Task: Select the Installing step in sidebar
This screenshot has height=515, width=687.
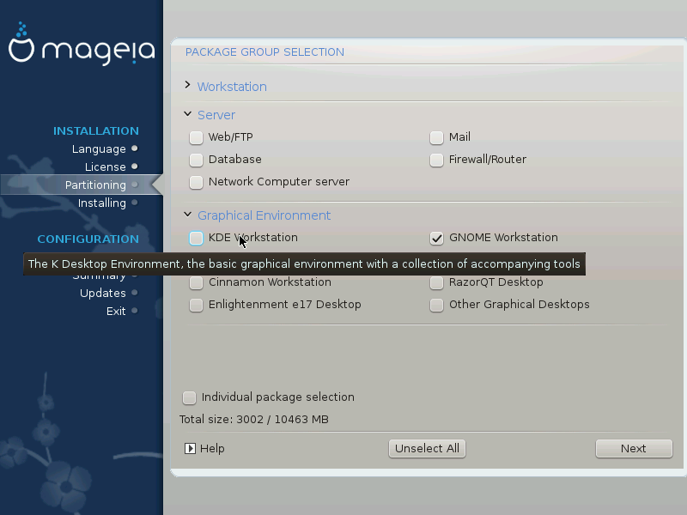Action: (101, 203)
